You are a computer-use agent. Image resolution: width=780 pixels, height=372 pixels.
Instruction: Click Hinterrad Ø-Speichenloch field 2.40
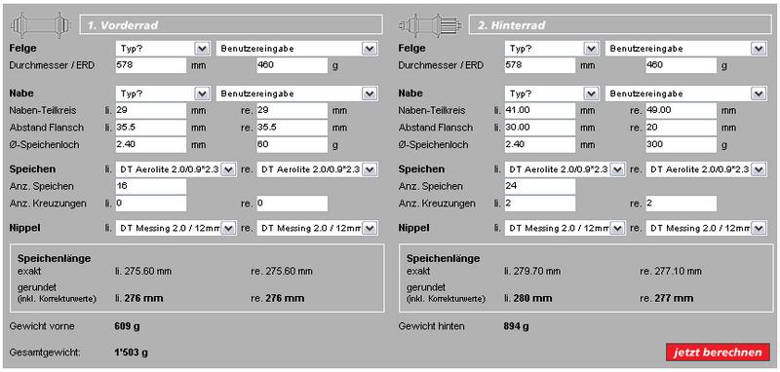tap(540, 145)
